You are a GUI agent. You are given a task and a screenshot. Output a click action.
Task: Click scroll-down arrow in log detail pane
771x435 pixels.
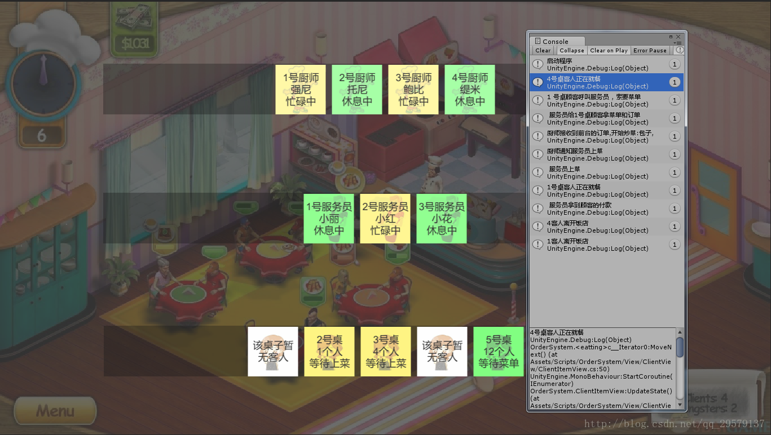click(x=680, y=406)
